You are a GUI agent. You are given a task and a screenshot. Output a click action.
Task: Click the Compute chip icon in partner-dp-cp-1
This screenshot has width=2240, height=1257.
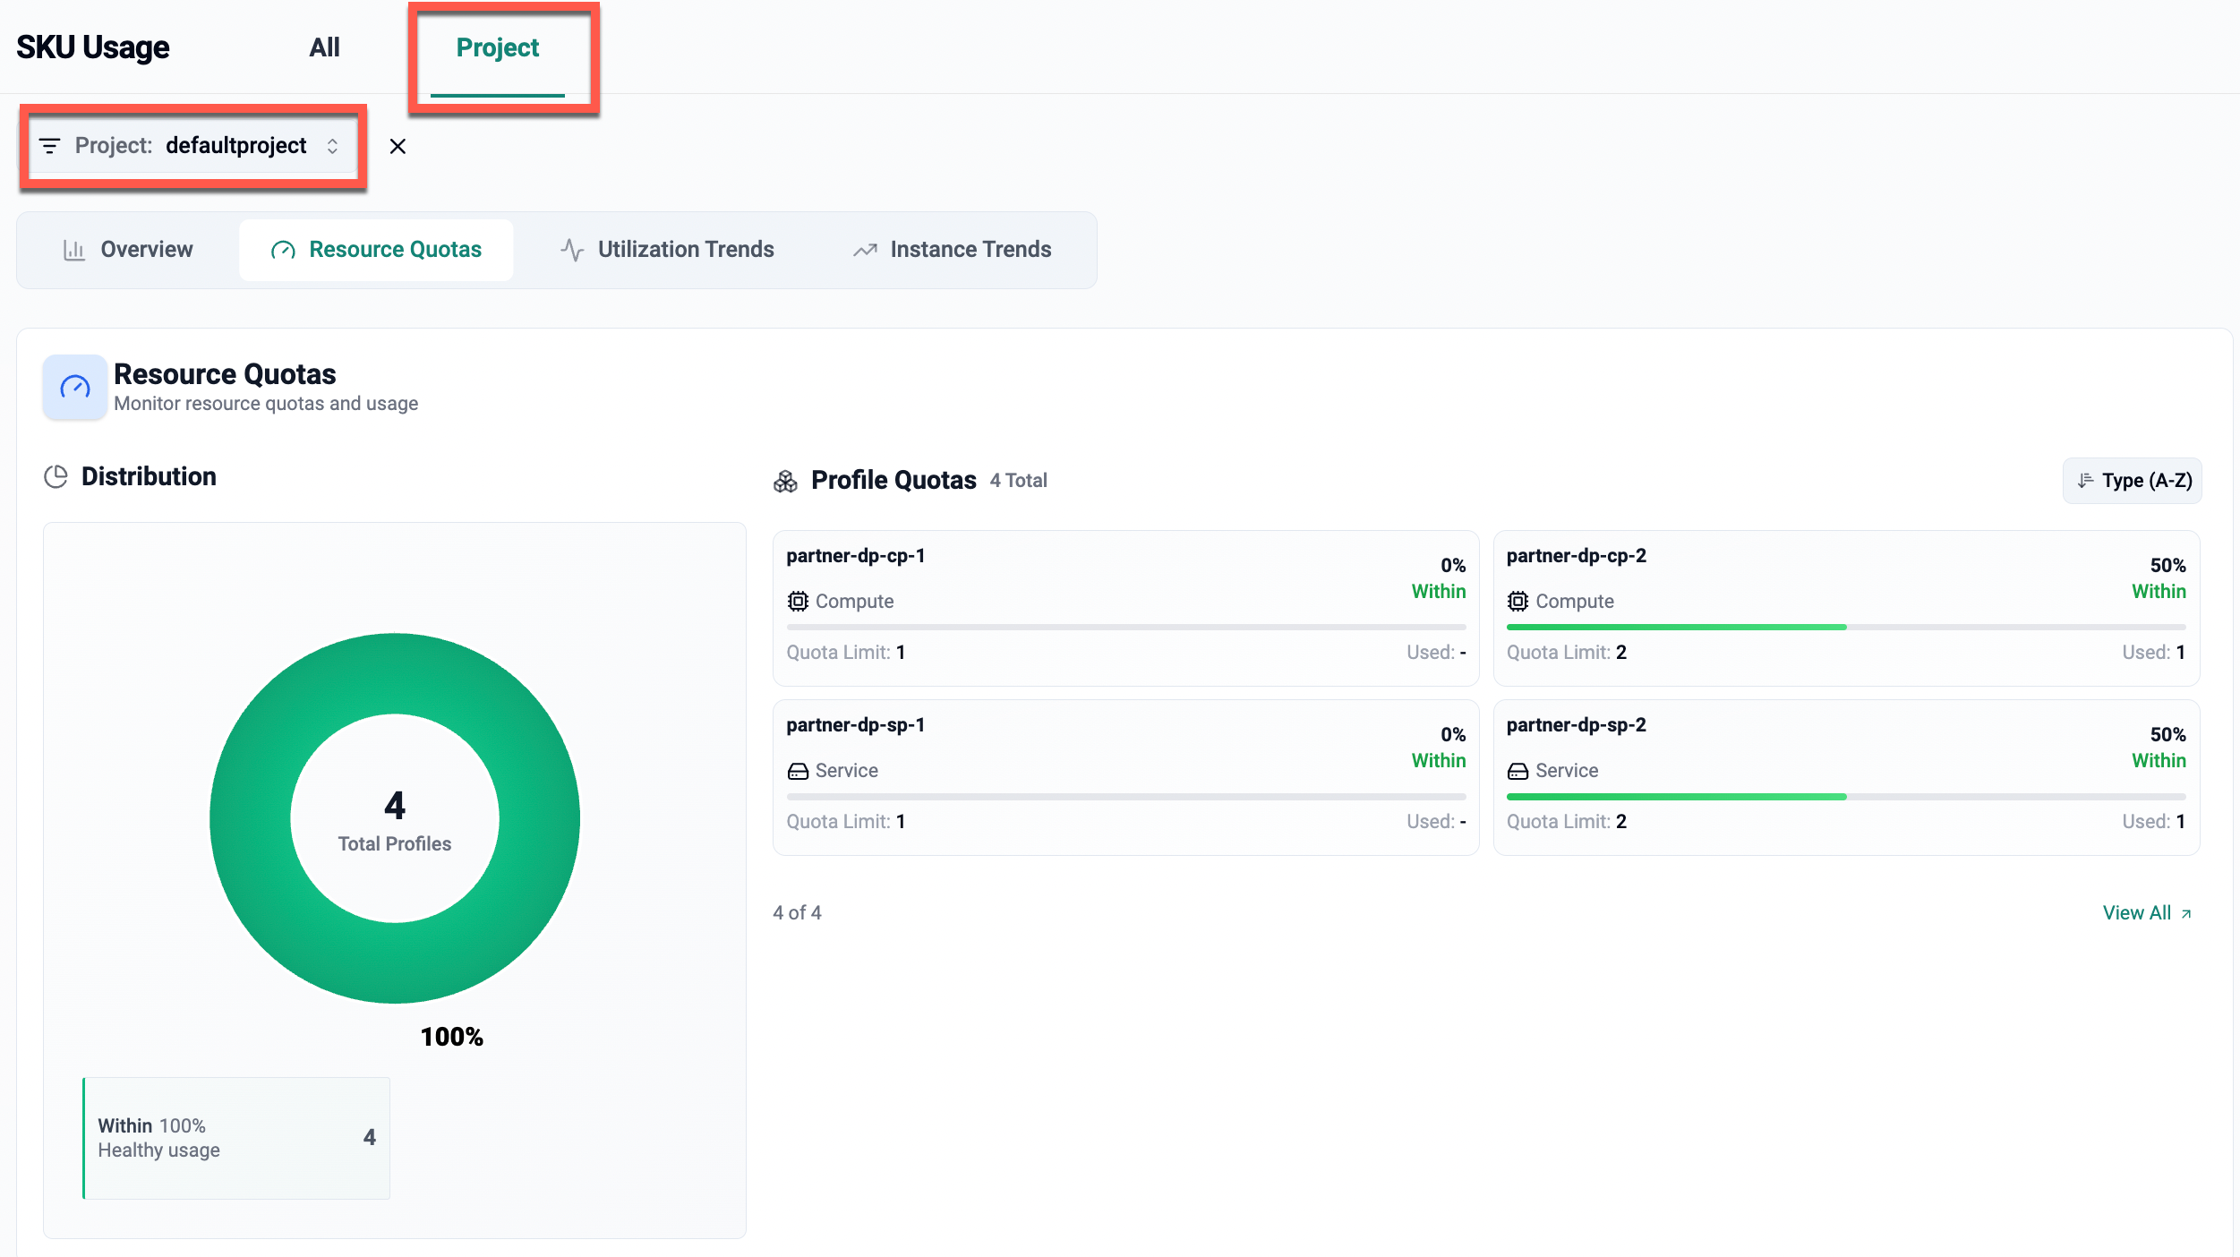(798, 601)
